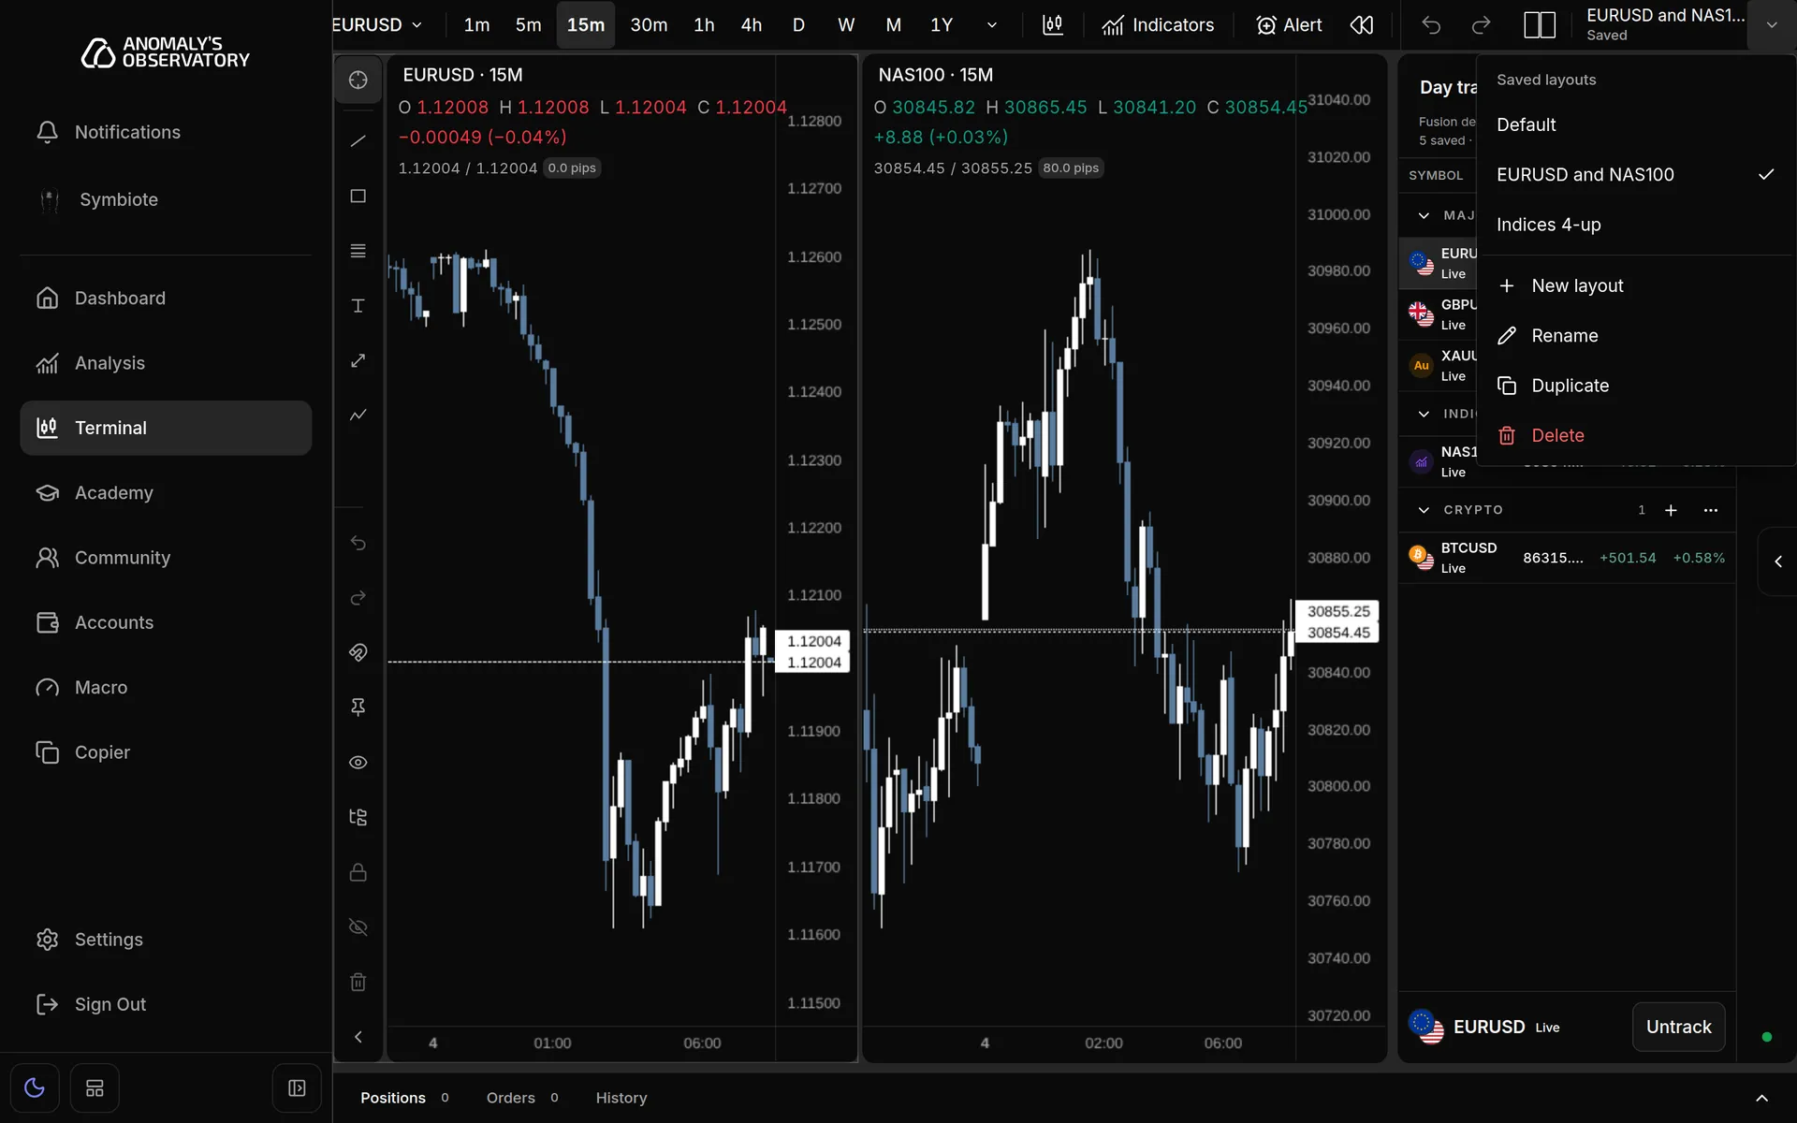Collapse the drawing toolbar arrow
1797x1123 pixels.
(358, 1037)
